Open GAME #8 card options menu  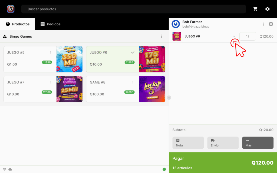(x=133, y=82)
